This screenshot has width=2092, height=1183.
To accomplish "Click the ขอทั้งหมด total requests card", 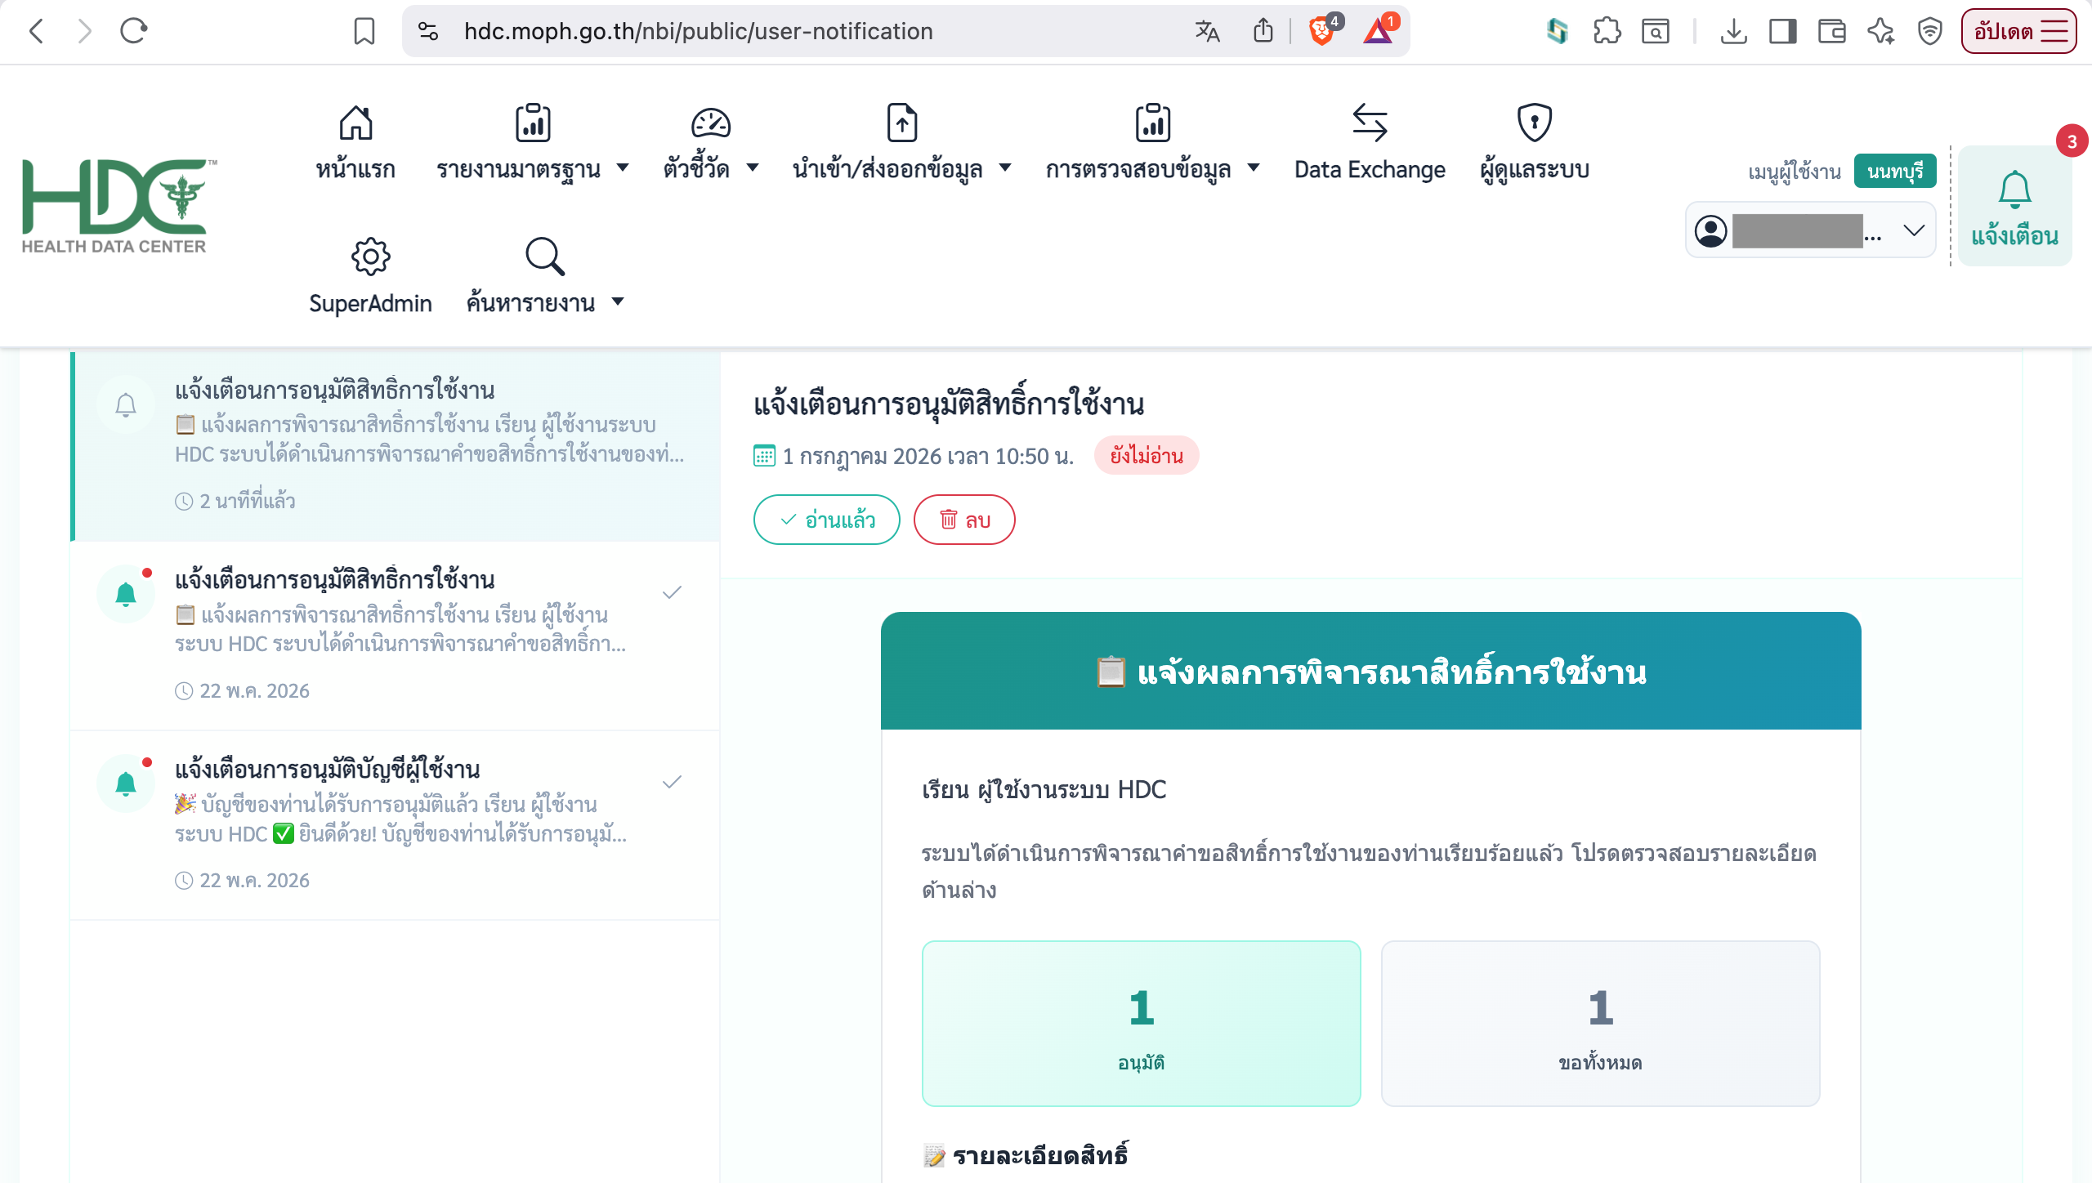I will click(1600, 1024).
